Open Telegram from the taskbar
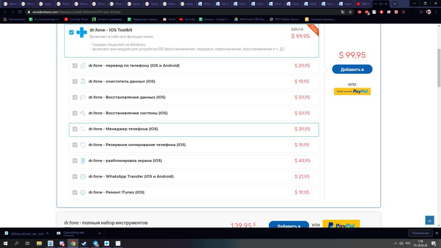 click(95, 243)
